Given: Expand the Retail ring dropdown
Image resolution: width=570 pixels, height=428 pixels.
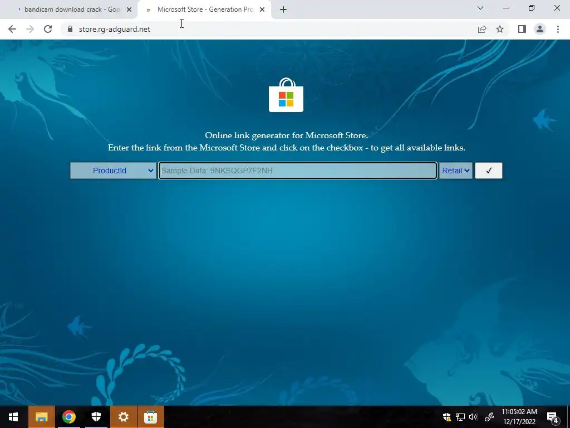Looking at the screenshot, I should [456, 171].
